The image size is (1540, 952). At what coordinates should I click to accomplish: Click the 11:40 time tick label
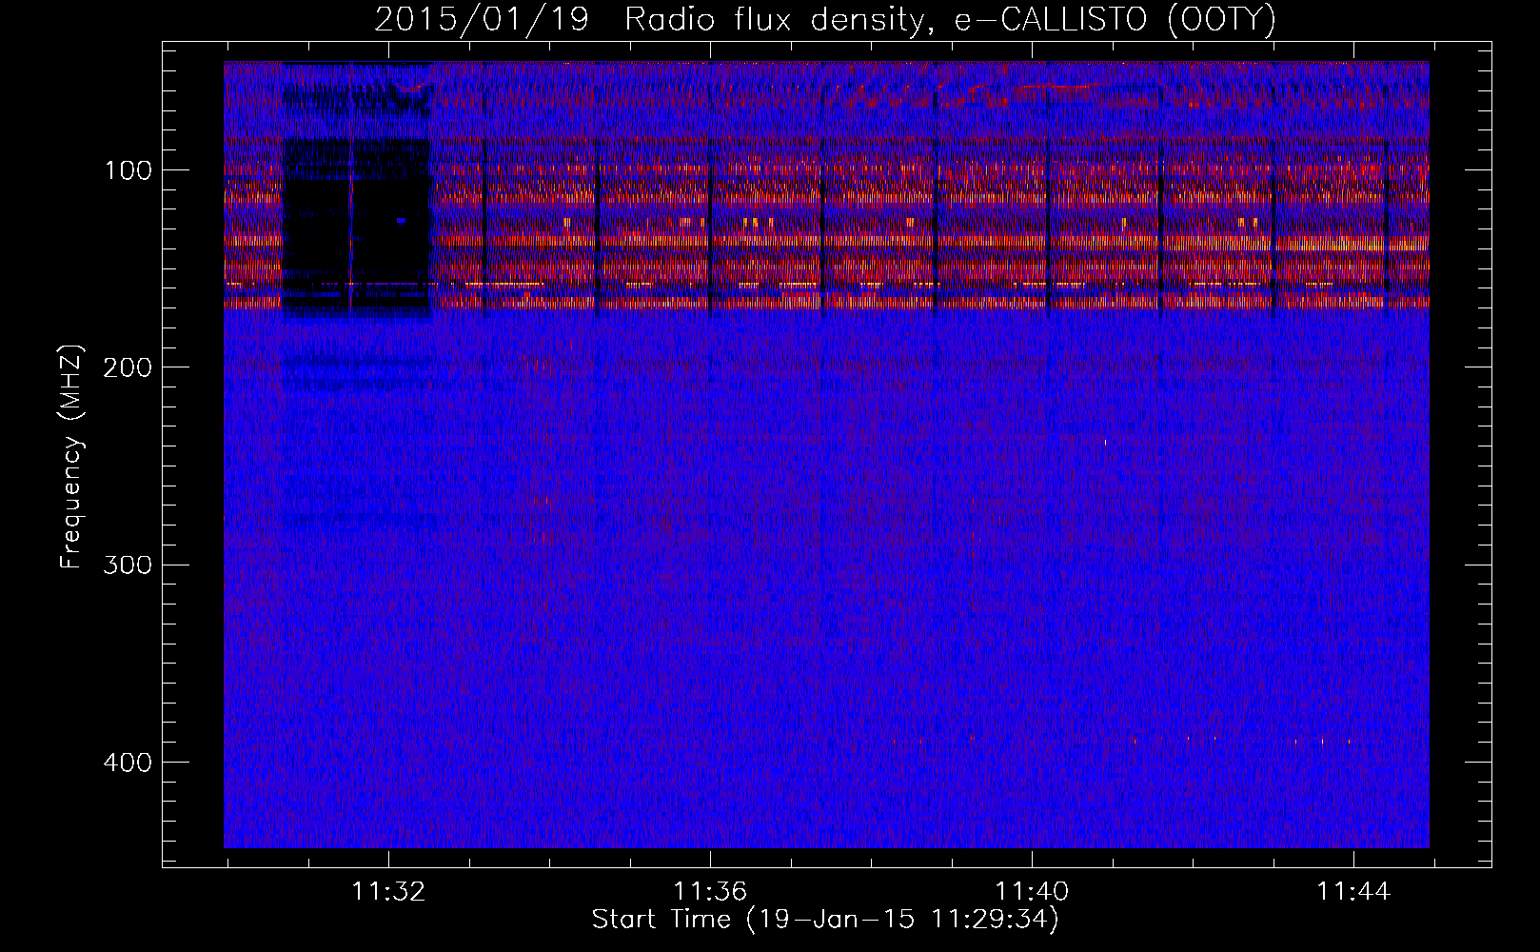pyautogui.click(x=1032, y=892)
